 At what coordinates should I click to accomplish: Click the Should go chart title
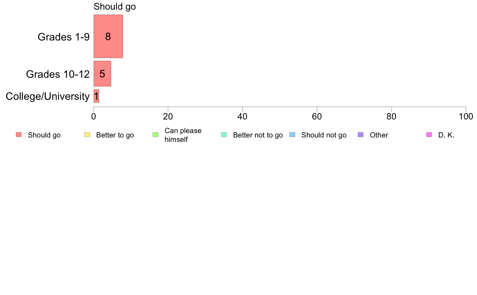coord(114,7)
